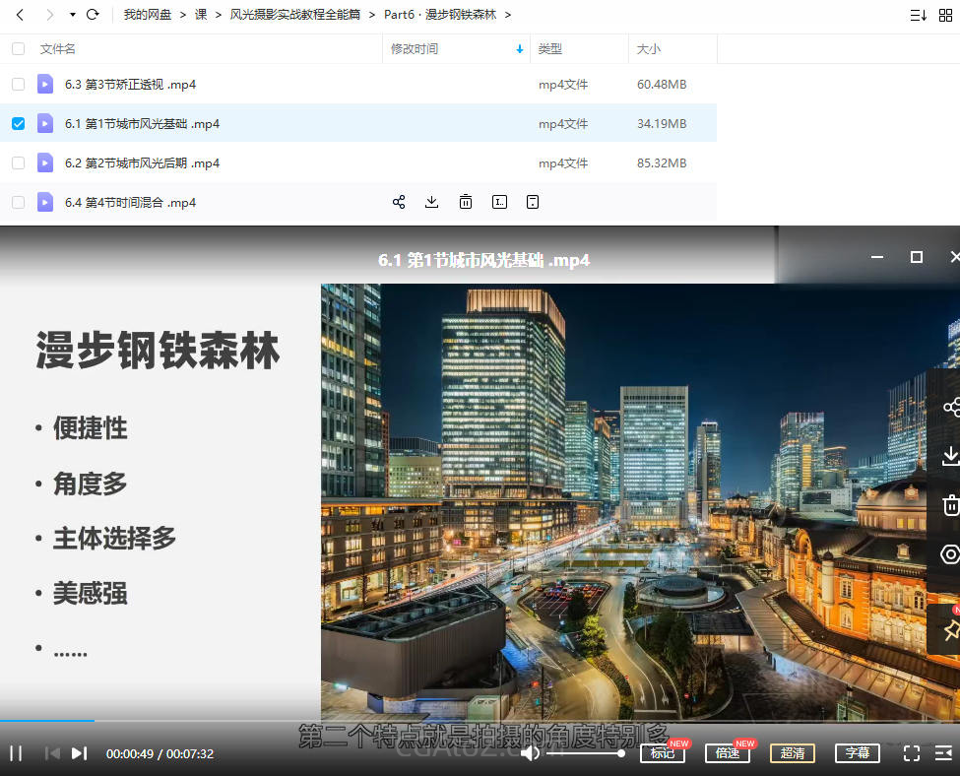The height and width of the screenshot is (776, 960).
Task: Open 超清 video quality selector
Action: coord(793,753)
